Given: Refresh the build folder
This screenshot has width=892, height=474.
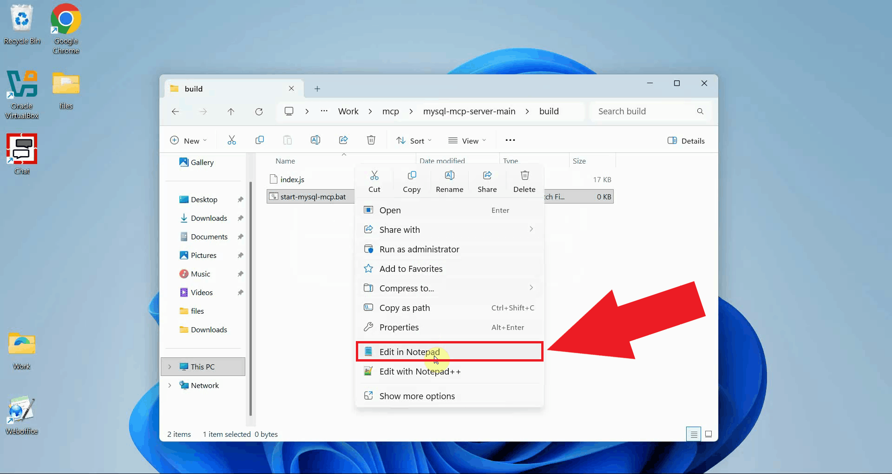Looking at the screenshot, I should click(x=259, y=112).
